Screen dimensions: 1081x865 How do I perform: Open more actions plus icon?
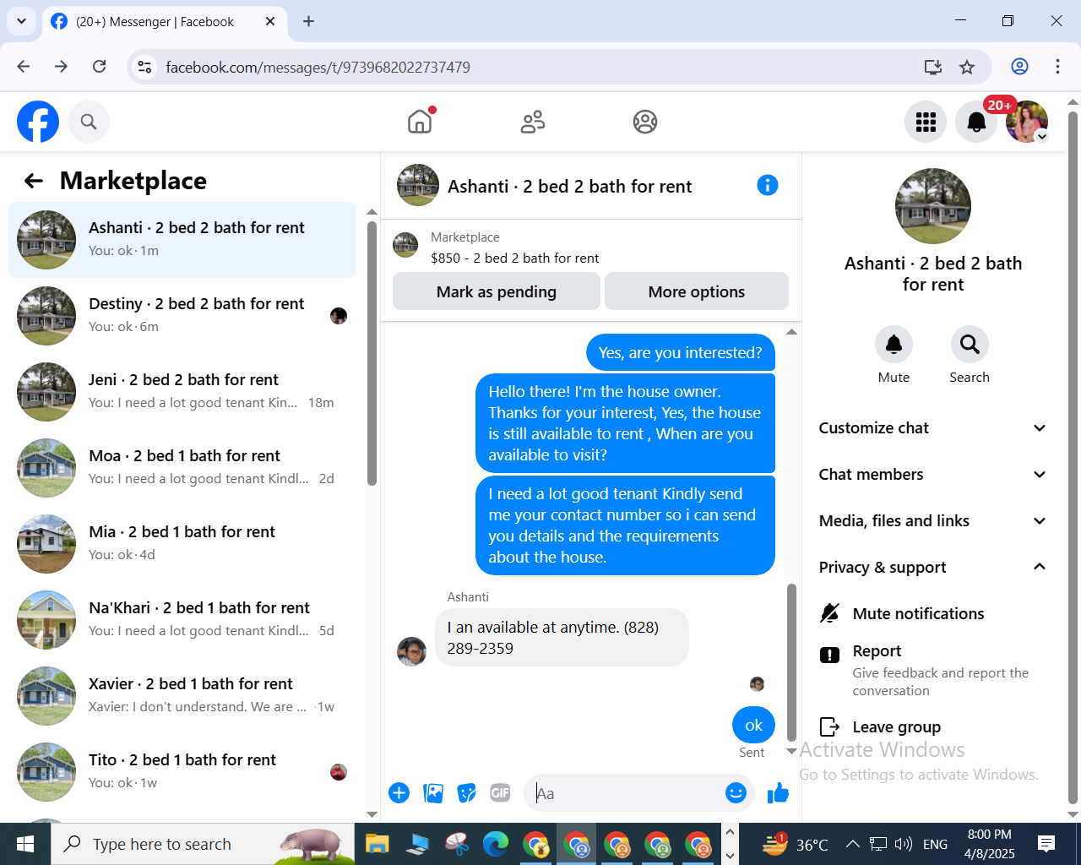click(399, 792)
